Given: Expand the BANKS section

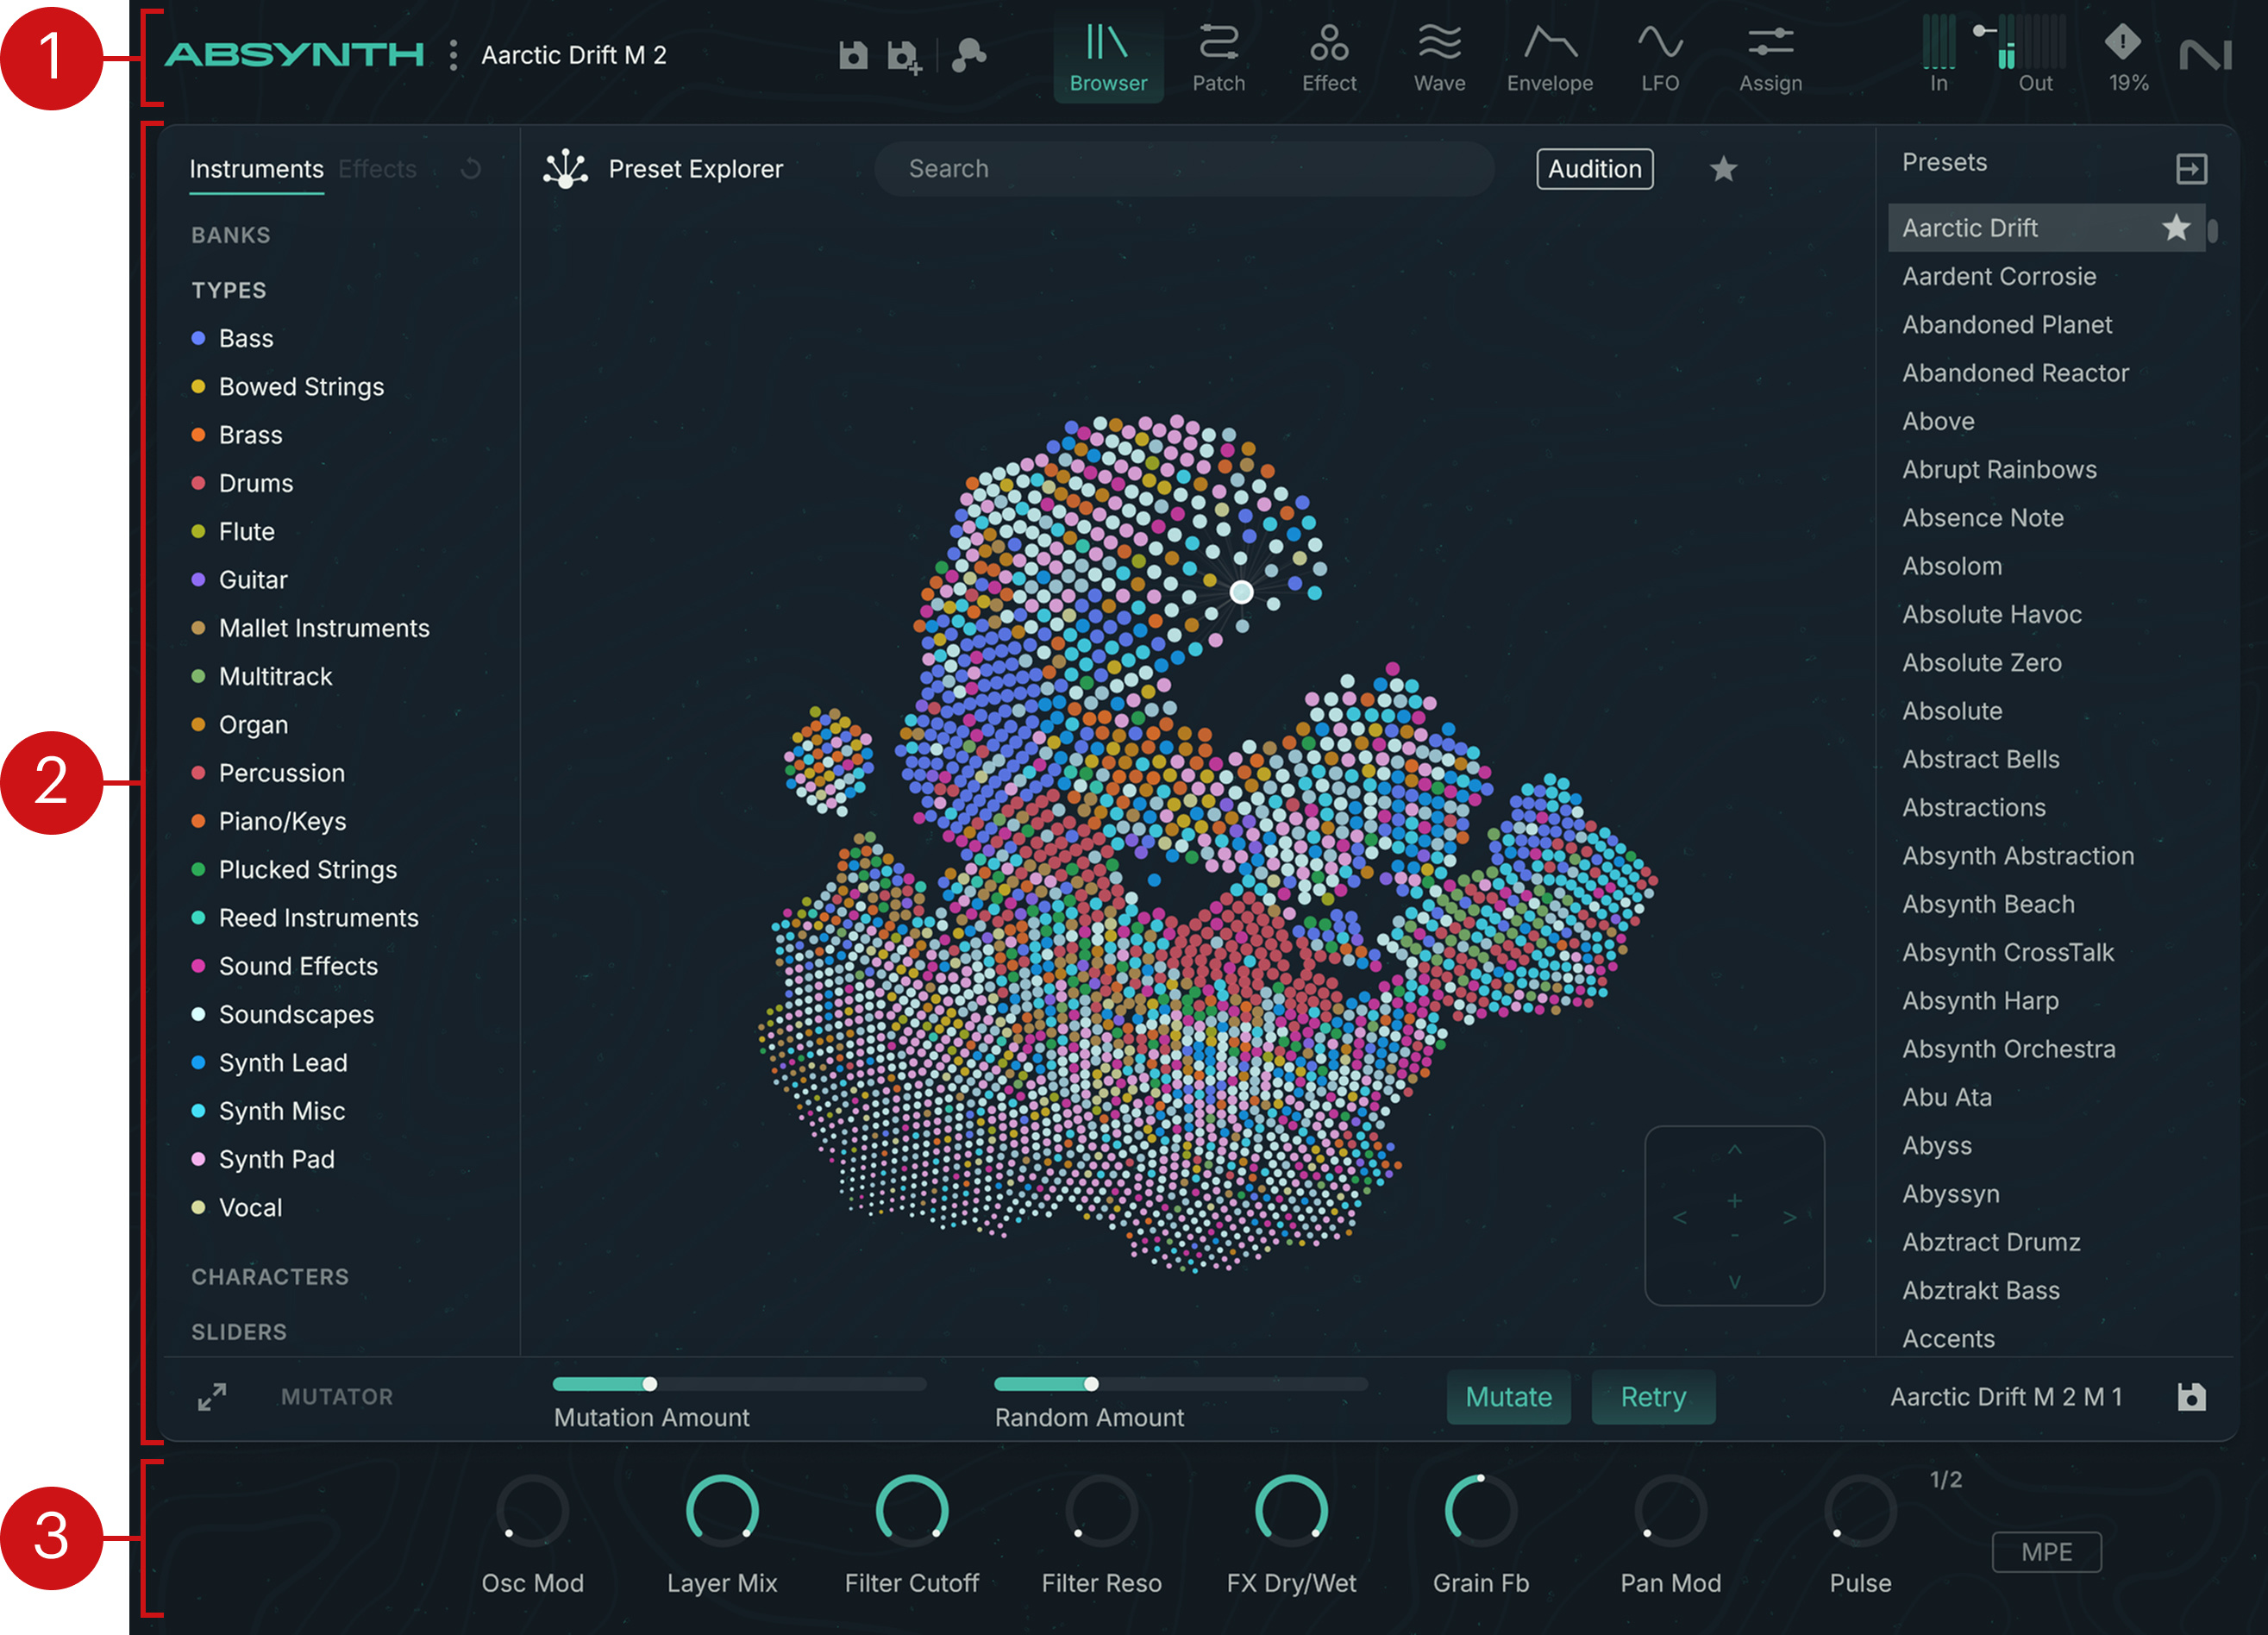Looking at the screenshot, I should (x=231, y=235).
